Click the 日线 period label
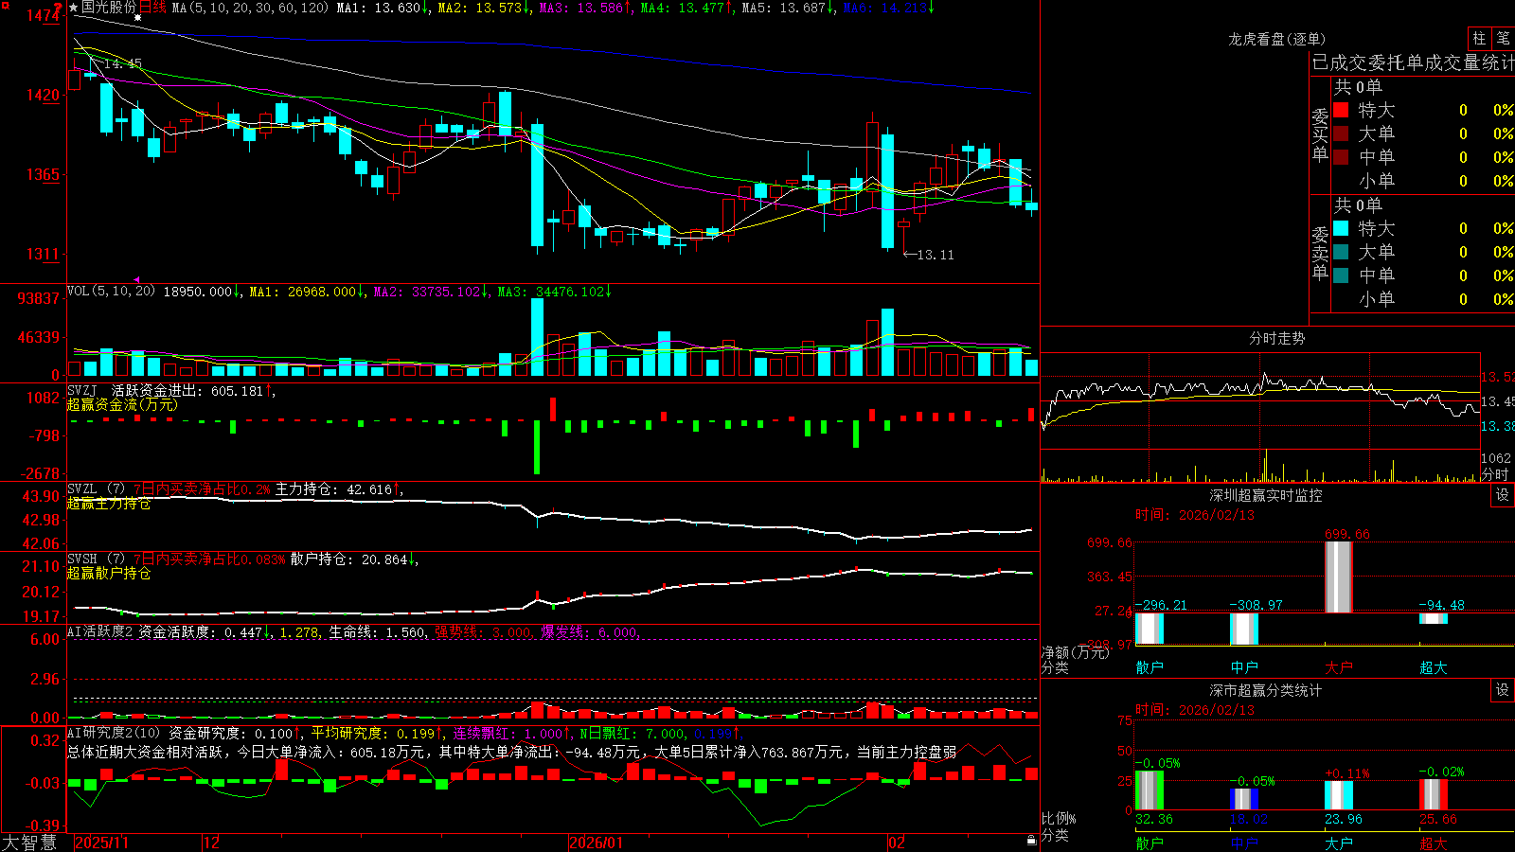 152,8
